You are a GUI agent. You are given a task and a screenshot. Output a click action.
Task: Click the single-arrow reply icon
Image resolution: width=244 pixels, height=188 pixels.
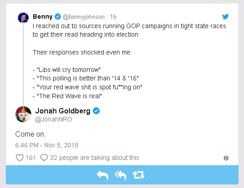click(x=103, y=175)
